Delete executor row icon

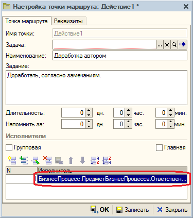[47, 160]
